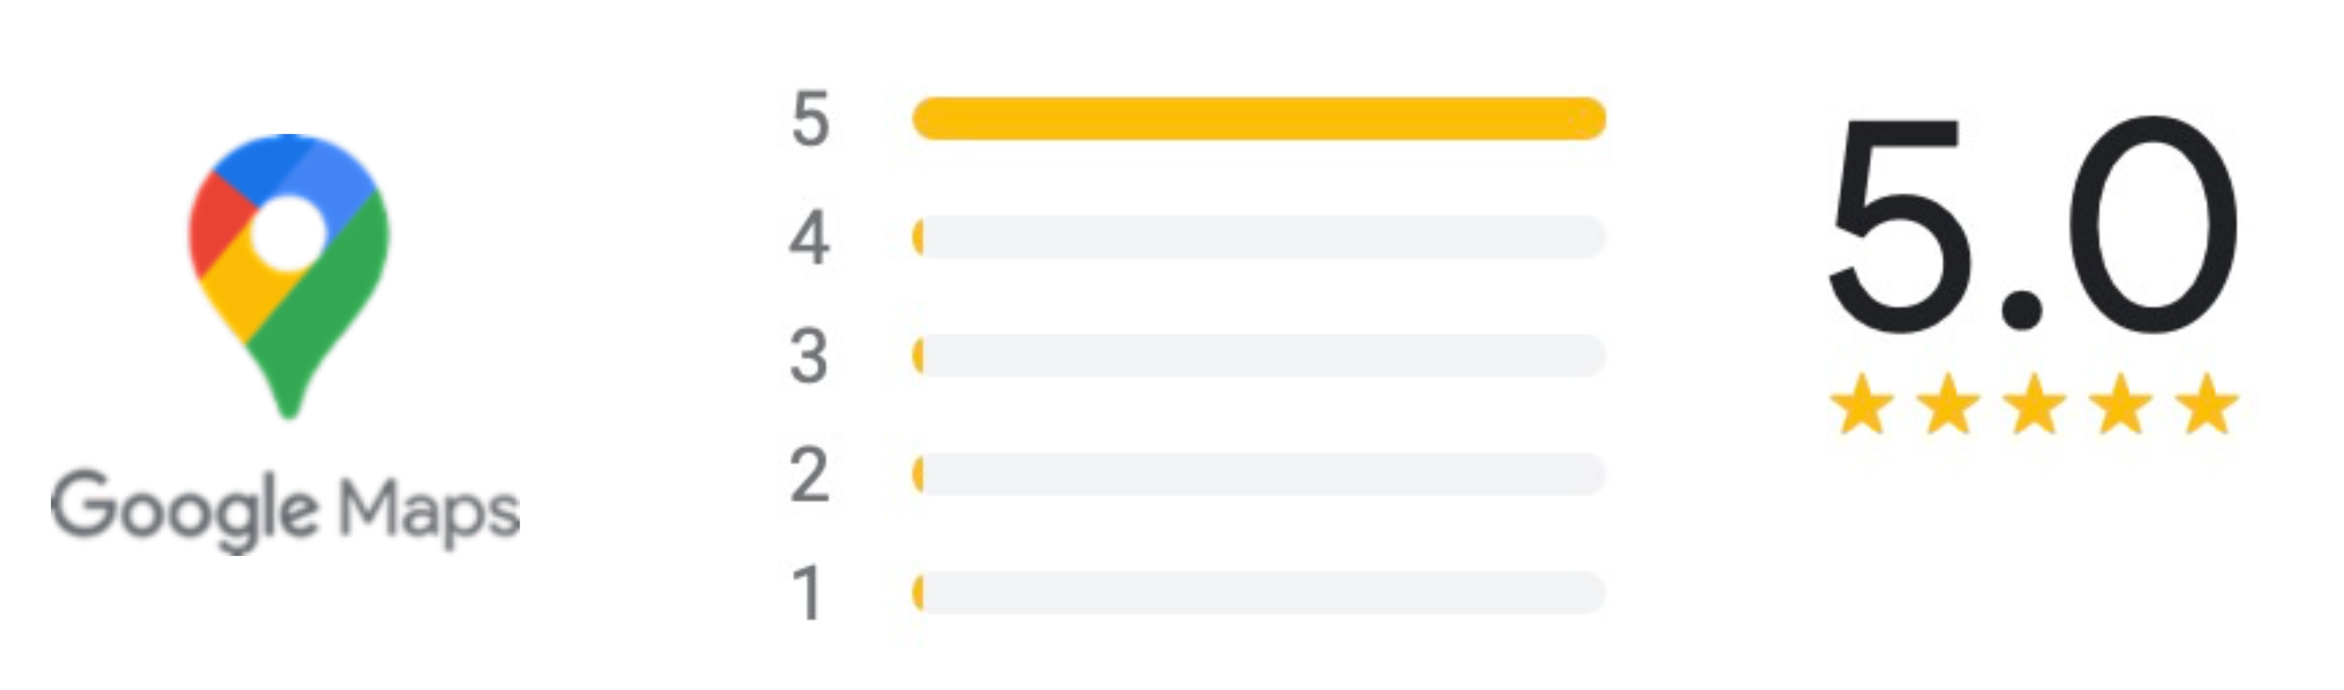Click the second yellow star
The height and width of the screenshot is (690, 2344).
tap(1948, 403)
